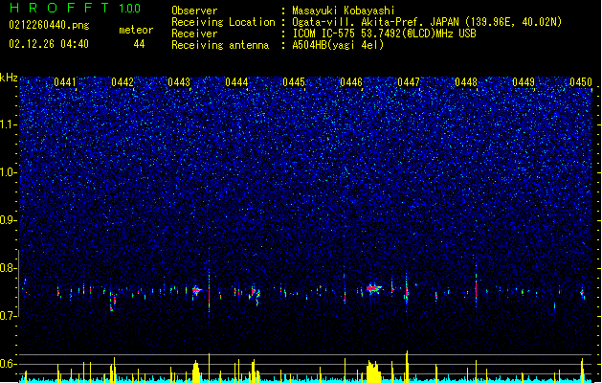Screen dimensions: 602x383
Task: Select the filename 0212260440.png
Action: [49, 25]
